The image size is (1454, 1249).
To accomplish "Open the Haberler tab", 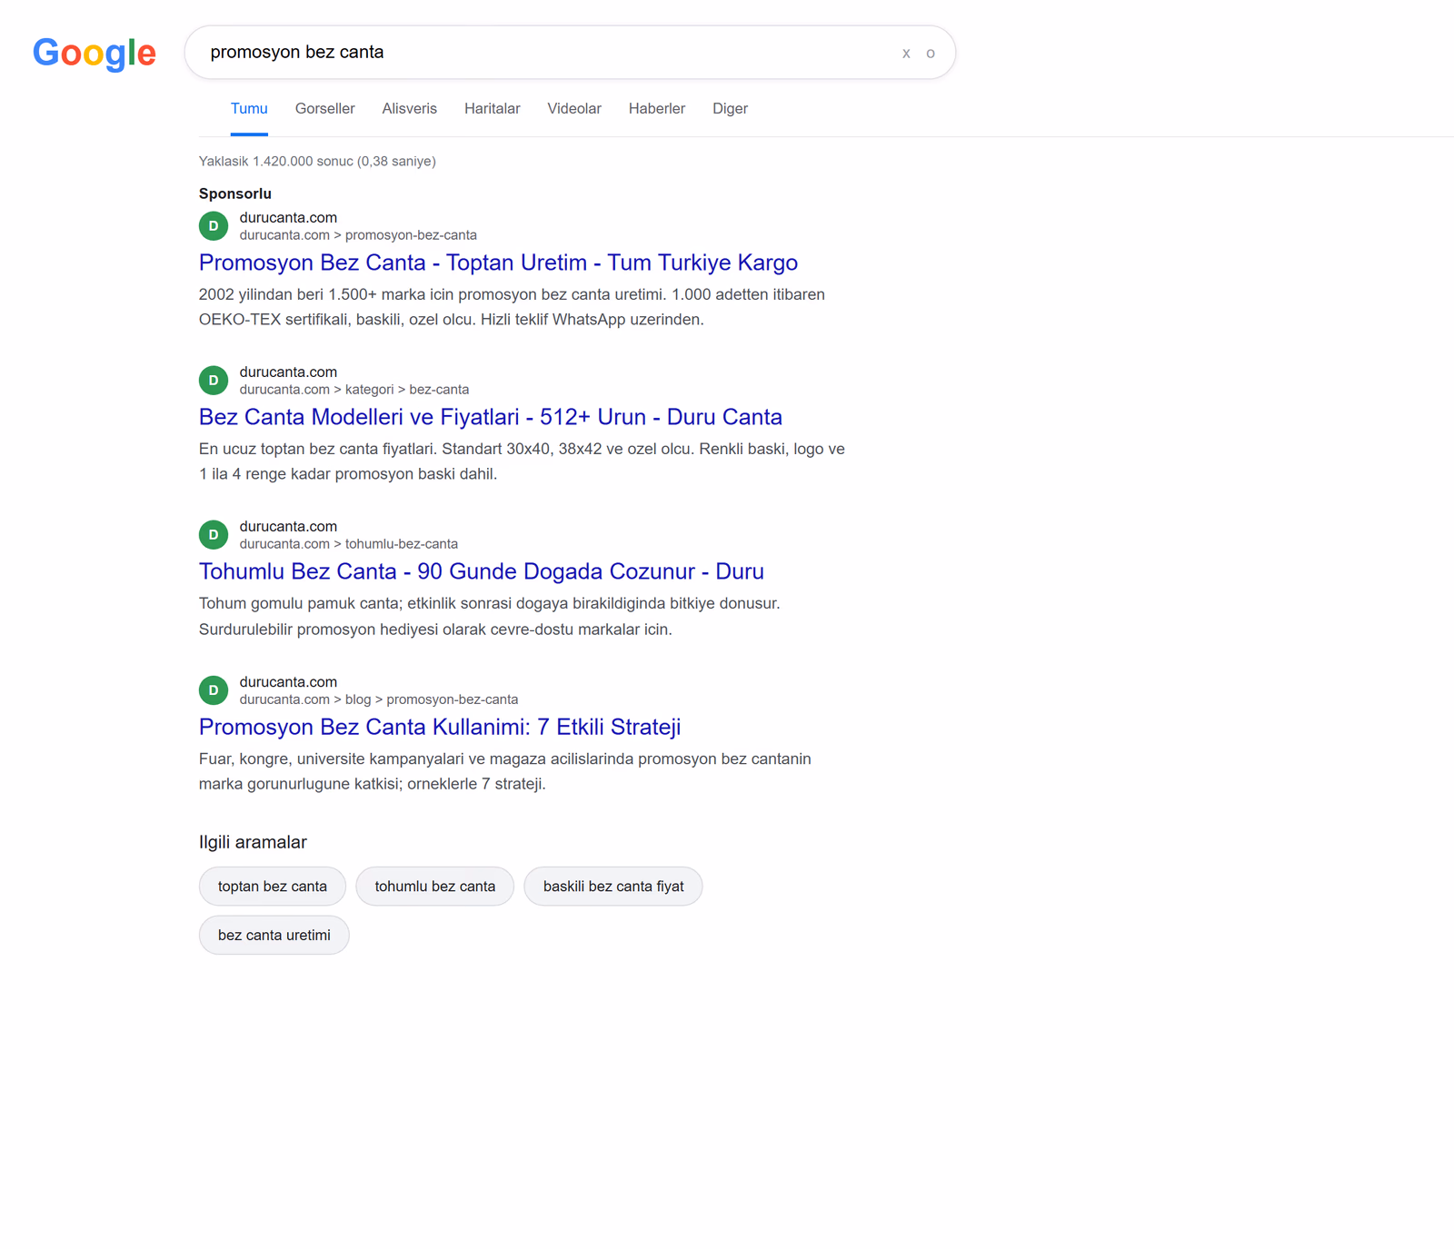I will coord(657,109).
